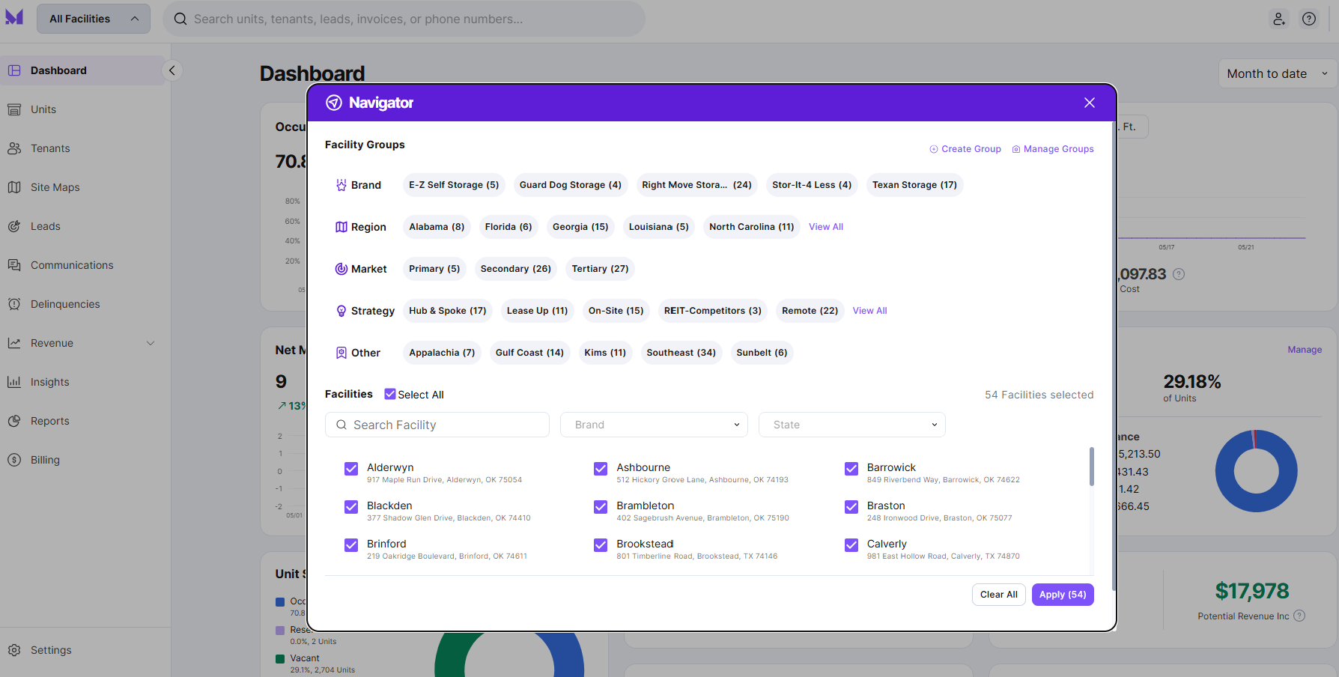Click the Communications chat icon
Image resolution: width=1339 pixels, height=677 pixels.
click(14, 265)
